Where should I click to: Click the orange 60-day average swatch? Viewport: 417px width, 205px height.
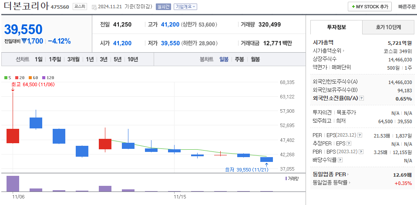click(x=30, y=78)
